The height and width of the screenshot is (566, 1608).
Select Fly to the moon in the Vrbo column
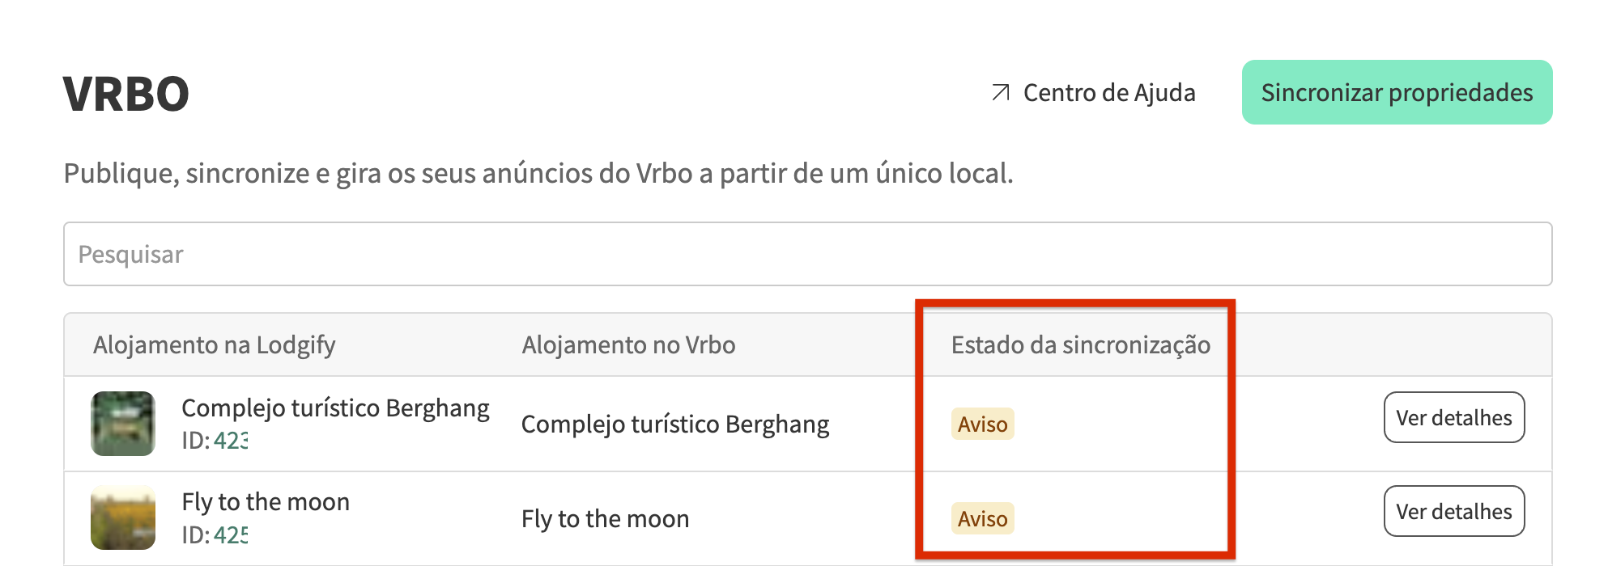coord(605,519)
